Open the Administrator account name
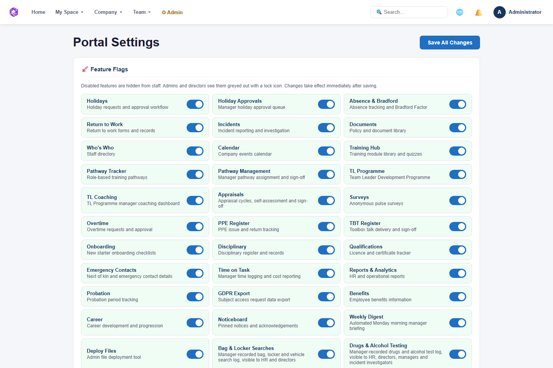Screen dimensions: 553x368 pyautogui.click(x=525, y=12)
